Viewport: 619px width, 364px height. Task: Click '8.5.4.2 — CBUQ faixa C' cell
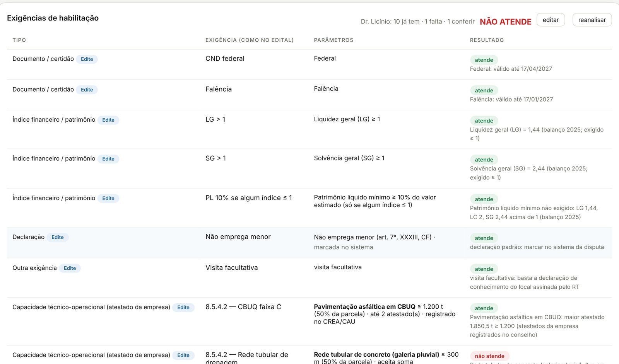coord(243,307)
